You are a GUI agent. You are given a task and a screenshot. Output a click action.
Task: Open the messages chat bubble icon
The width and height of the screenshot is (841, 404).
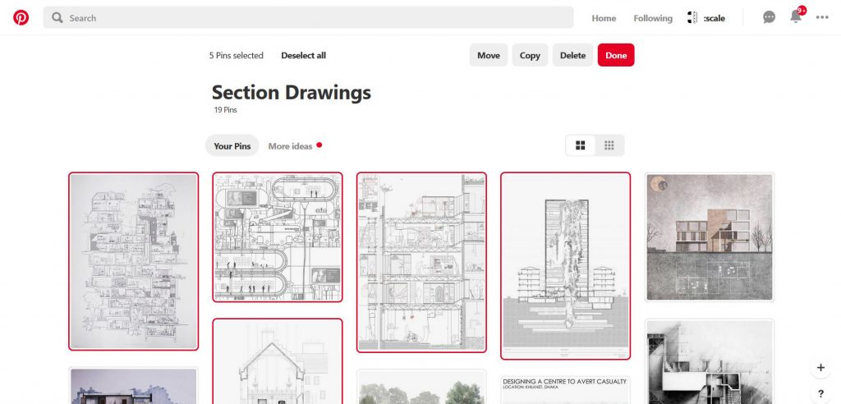coord(769,17)
